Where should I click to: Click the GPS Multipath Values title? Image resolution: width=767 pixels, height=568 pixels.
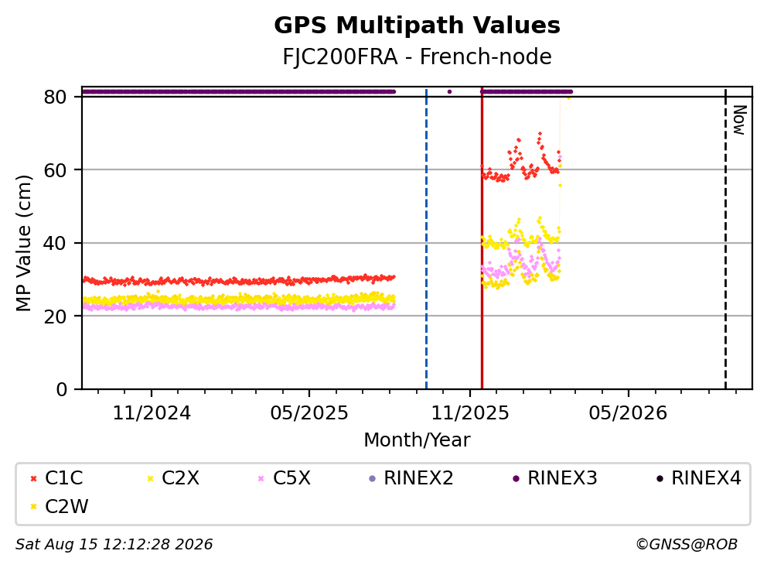coord(418,26)
